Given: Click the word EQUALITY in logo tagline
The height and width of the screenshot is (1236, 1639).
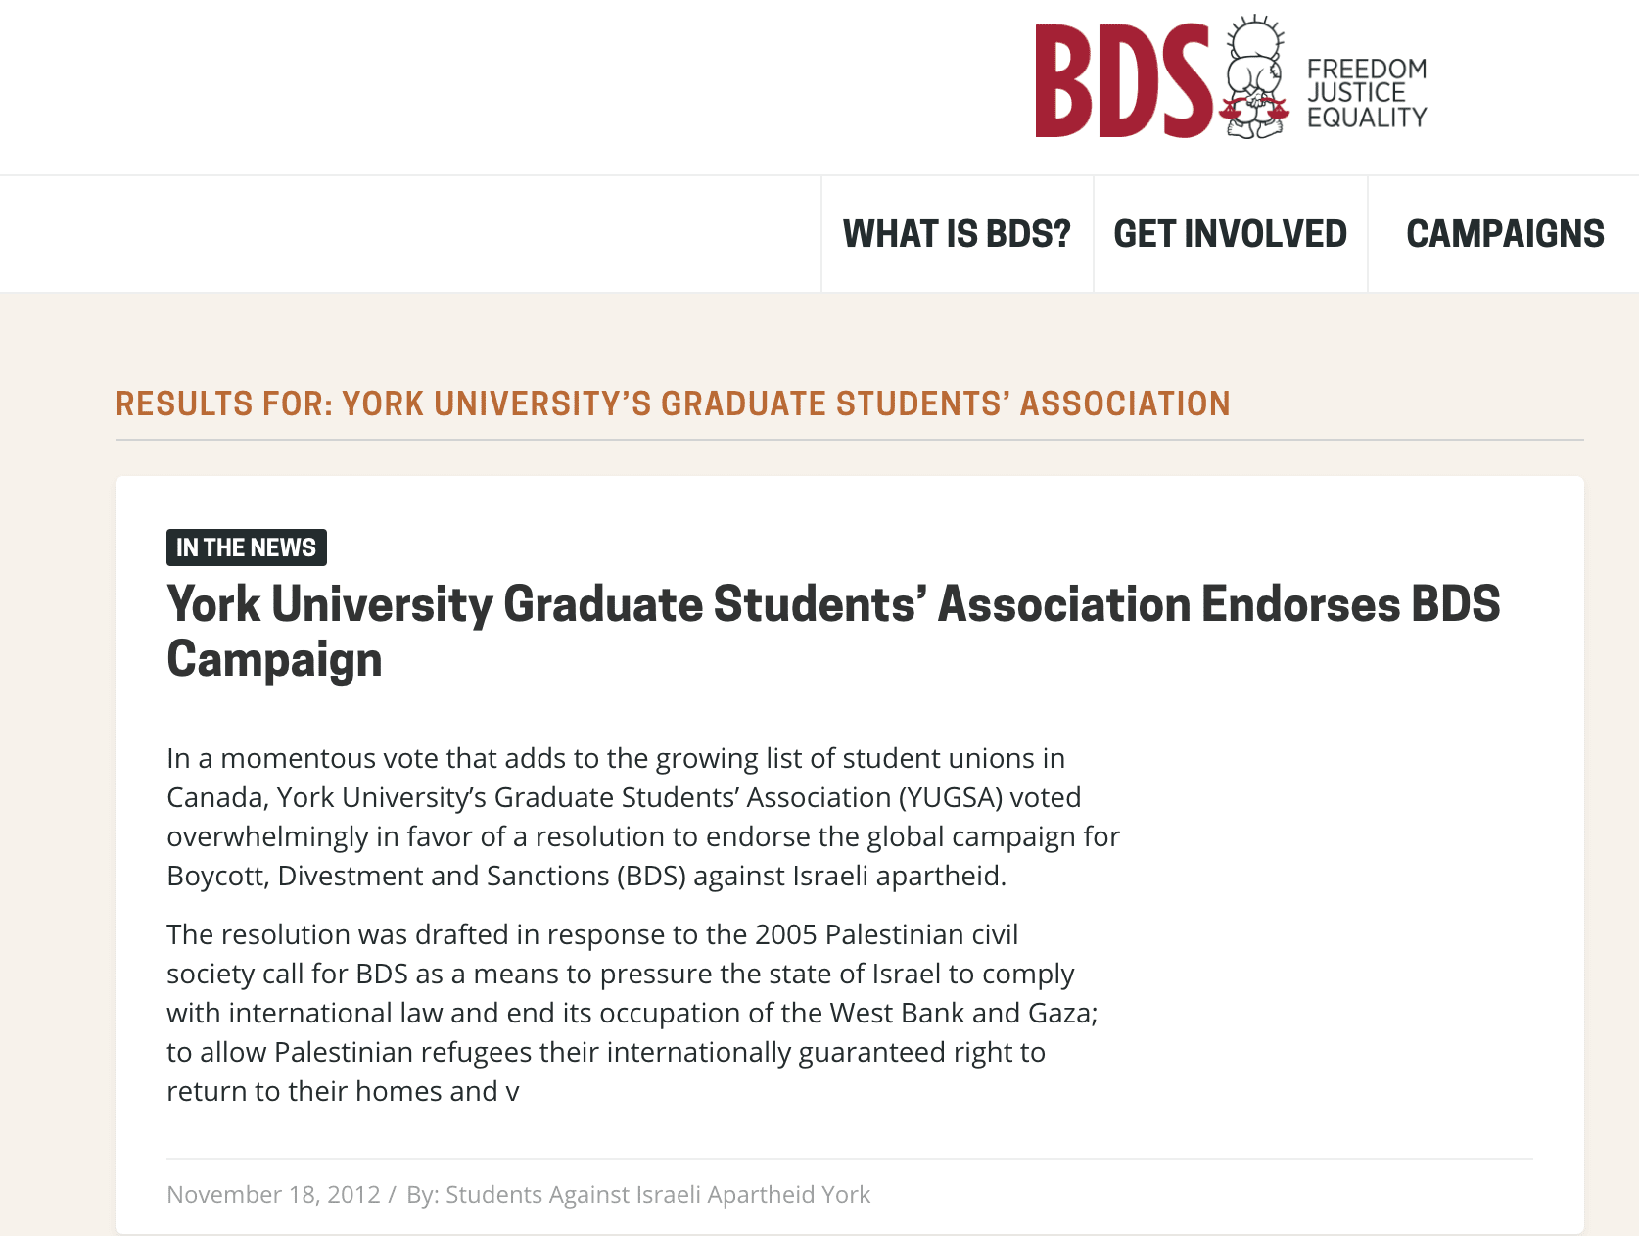Looking at the screenshot, I should point(1367,118).
